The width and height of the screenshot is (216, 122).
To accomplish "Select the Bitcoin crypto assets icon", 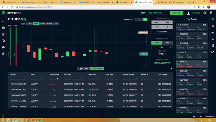I will (x=213, y=26).
